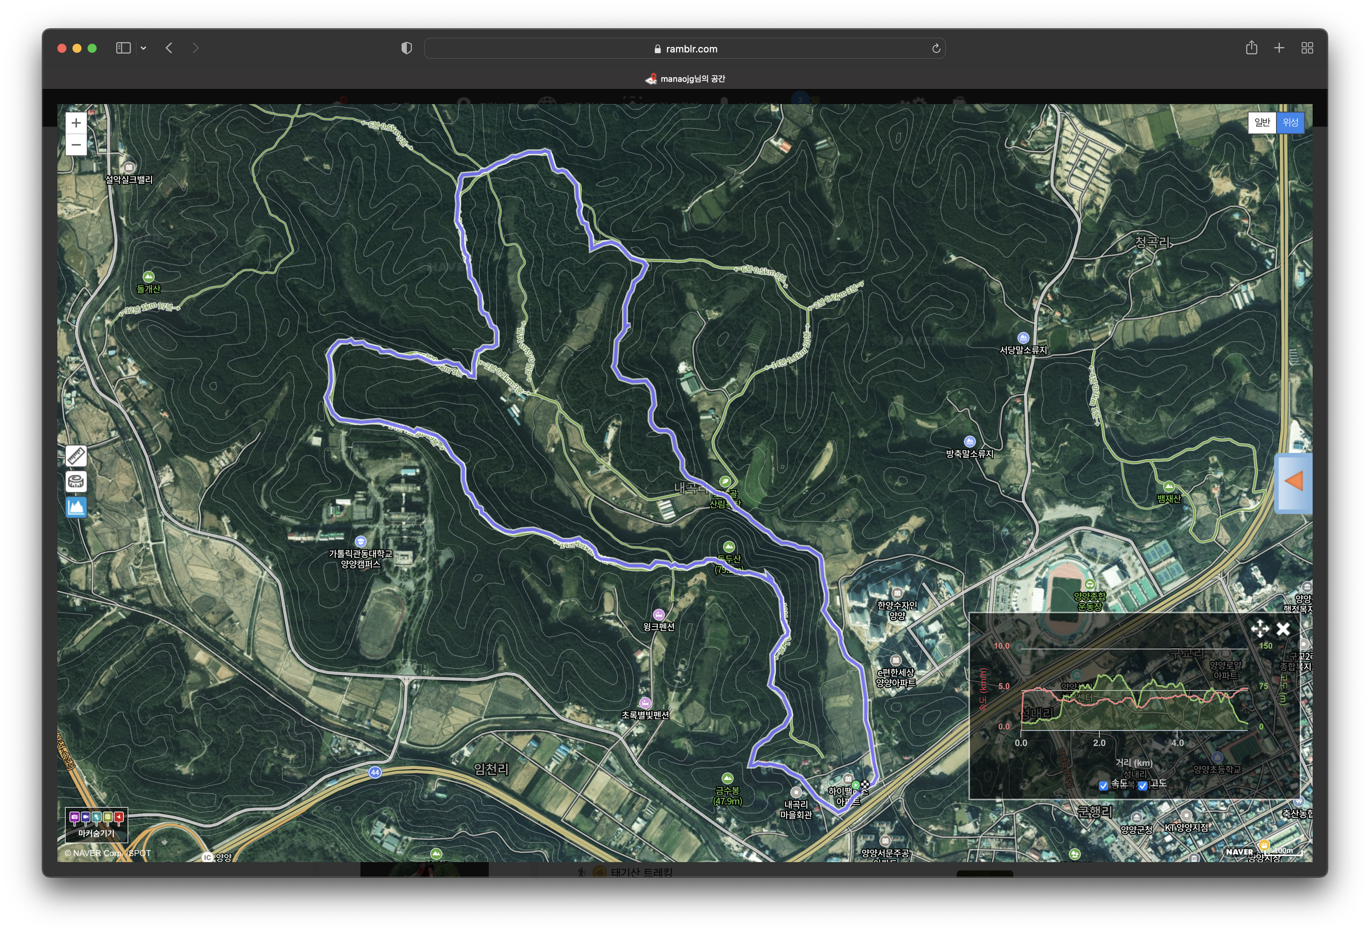Close the speed-elevation chart panel
The width and height of the screenshot is (1370, 933).
click(1283, 629)
